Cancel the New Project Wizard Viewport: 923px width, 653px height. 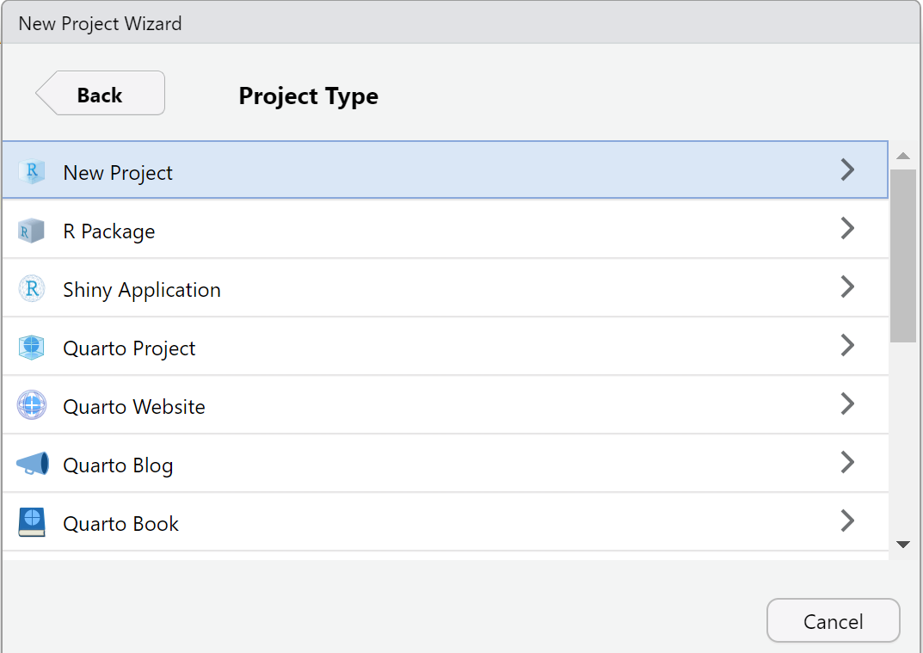(833, 621)
